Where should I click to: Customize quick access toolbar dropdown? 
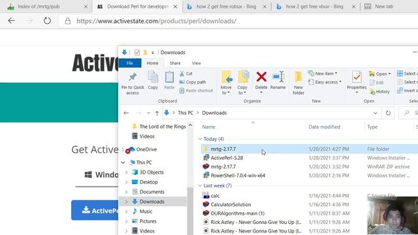[152, 53]
